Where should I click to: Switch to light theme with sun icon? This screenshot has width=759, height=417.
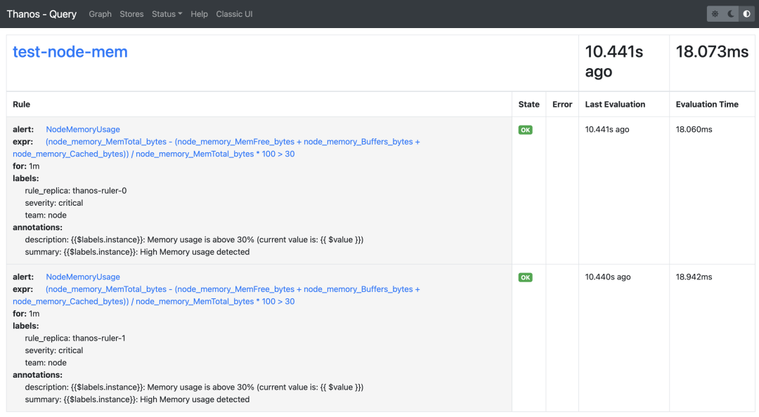(715, 14)
